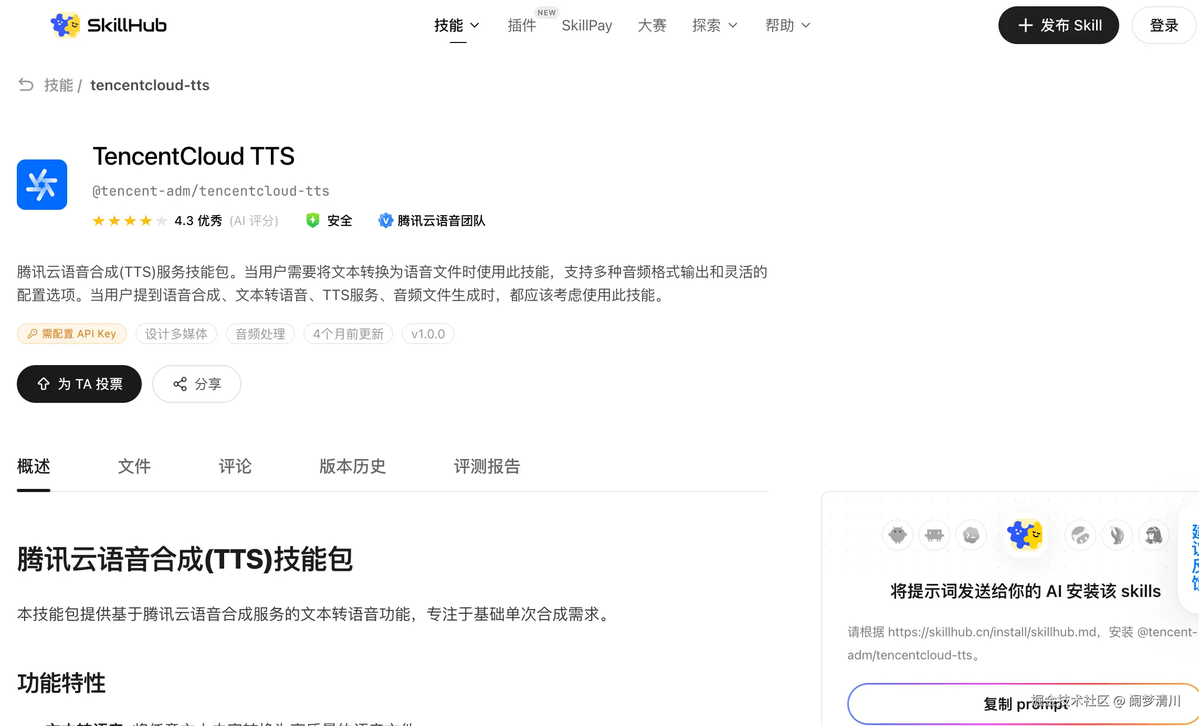Select the terminal prompt agent icon
The image size is (1199, 726).
pos(971,535)
